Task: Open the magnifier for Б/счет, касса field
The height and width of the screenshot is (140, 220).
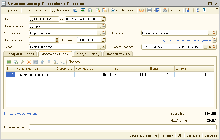Action: [214, 47]
